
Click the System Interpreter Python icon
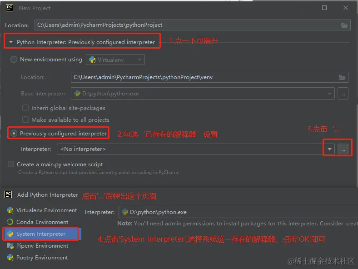pyautogui.click(x=10, y=234)
